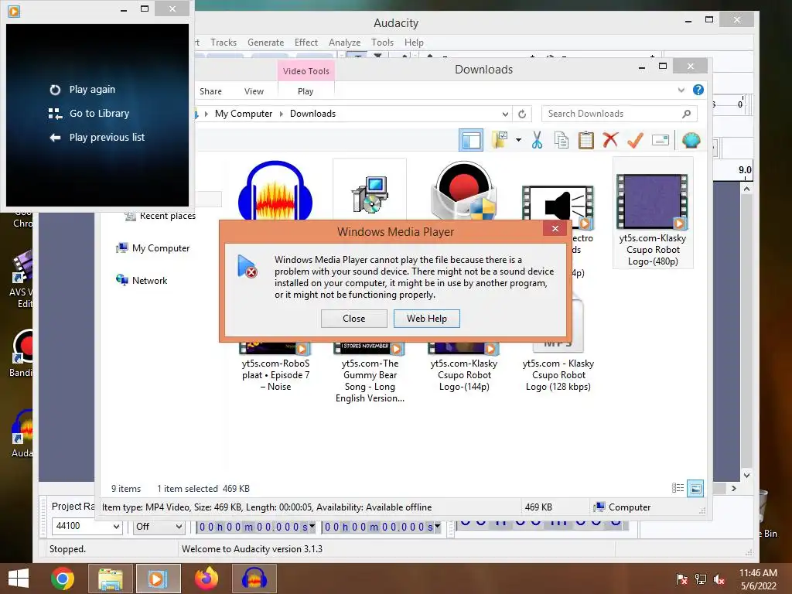Click Audacity vertical scrollbar up arrow
The width and height of the screenshot is (792, 594).
(x=746, y=189)
